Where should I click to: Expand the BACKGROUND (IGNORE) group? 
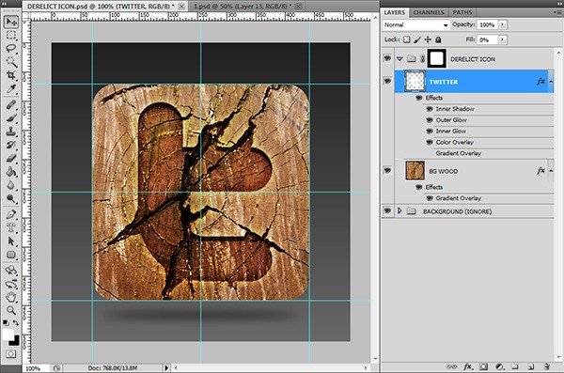[399, 210]
